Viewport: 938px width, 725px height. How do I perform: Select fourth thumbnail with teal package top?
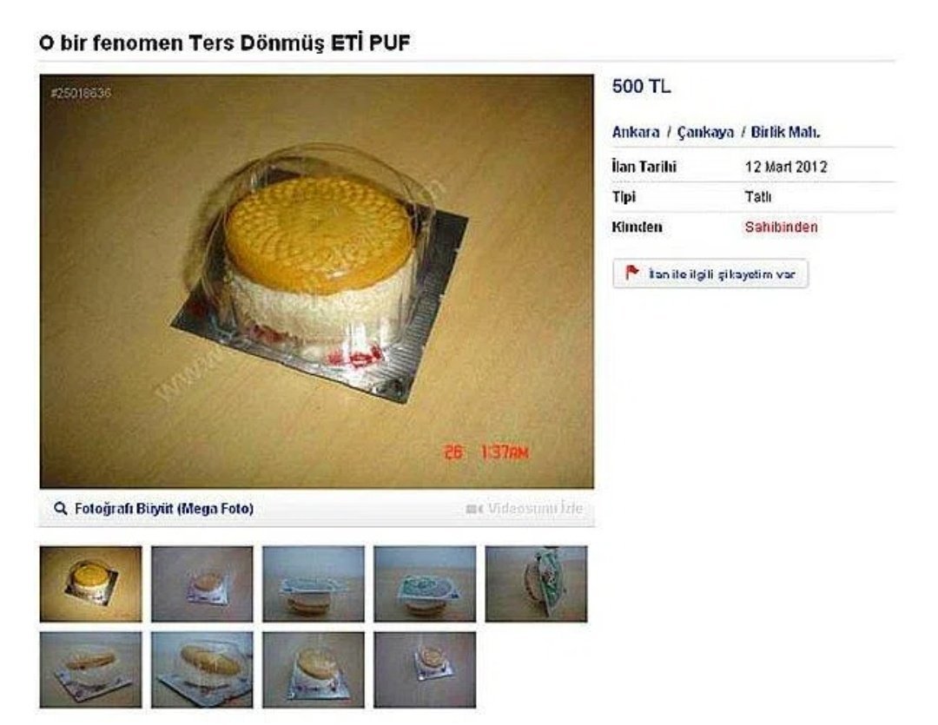[x=425, y=583]
